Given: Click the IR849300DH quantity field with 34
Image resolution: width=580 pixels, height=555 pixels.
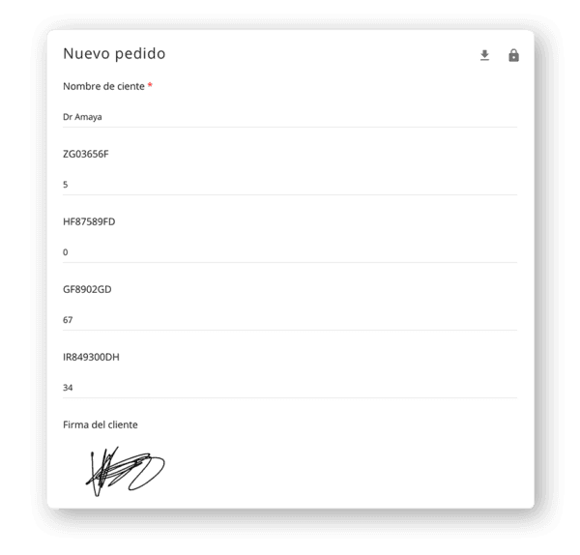Looking at the screenshot, I should click(x=290, y=388).
